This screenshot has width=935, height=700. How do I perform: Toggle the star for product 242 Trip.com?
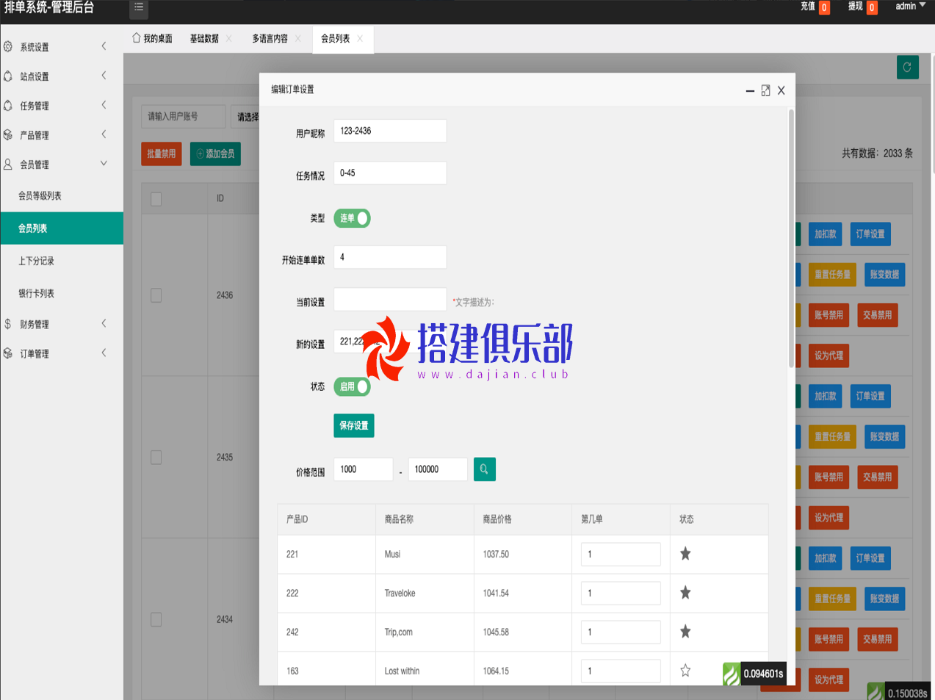pos(685,632)
